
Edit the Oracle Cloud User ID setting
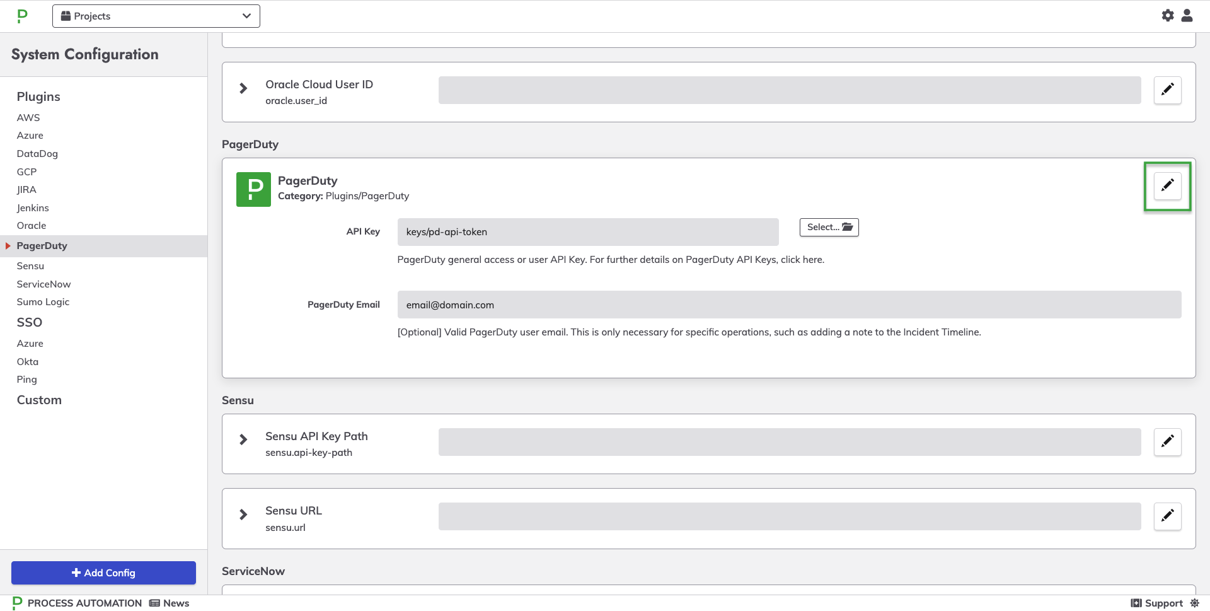point(1167,90)
